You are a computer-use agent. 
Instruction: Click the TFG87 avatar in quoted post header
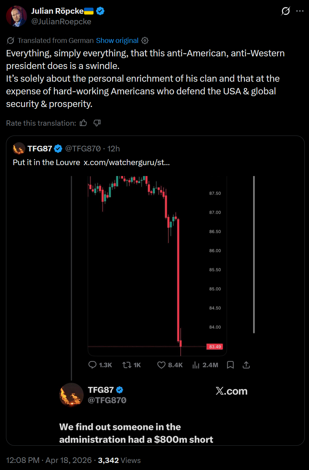[x=19, y=149]
